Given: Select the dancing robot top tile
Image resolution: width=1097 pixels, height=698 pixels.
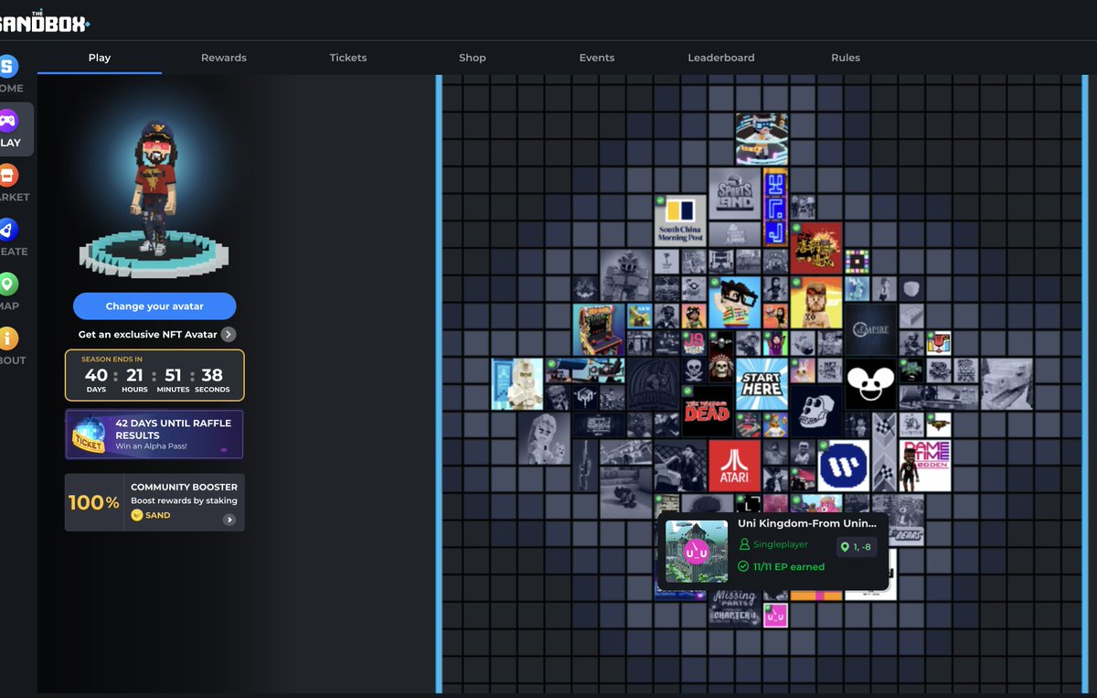Looking at the screenshot, I should (762, 139).
